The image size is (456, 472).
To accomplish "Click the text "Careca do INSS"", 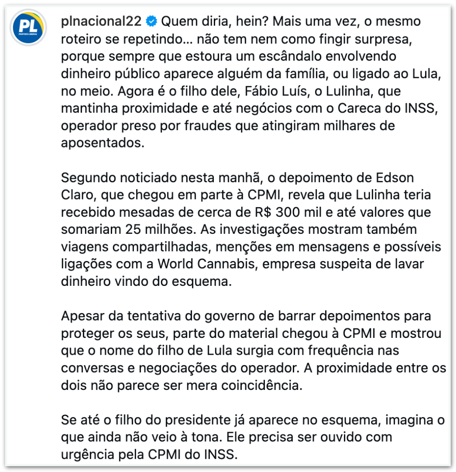I will pyautogui.click(x=393, y=109).
